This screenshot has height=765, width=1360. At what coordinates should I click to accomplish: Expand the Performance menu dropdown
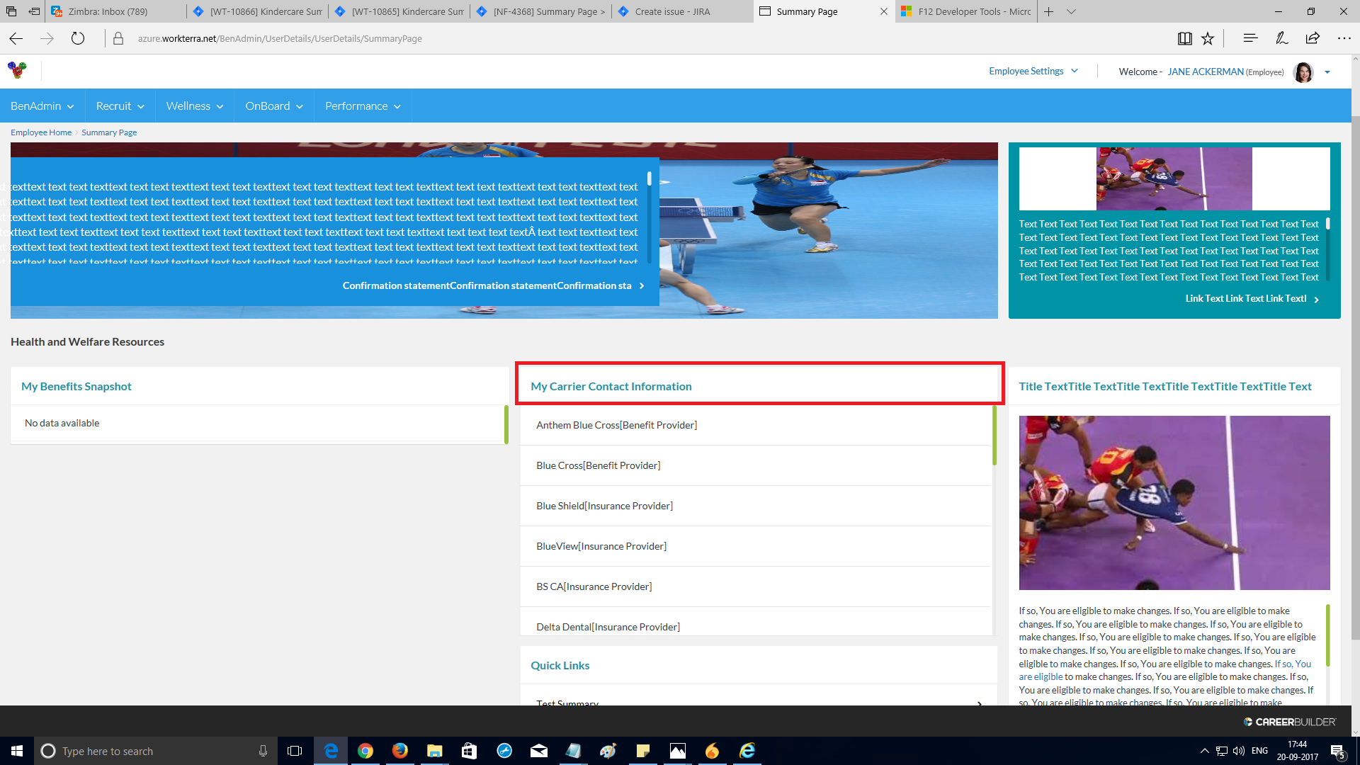click(x=363, y=106)
